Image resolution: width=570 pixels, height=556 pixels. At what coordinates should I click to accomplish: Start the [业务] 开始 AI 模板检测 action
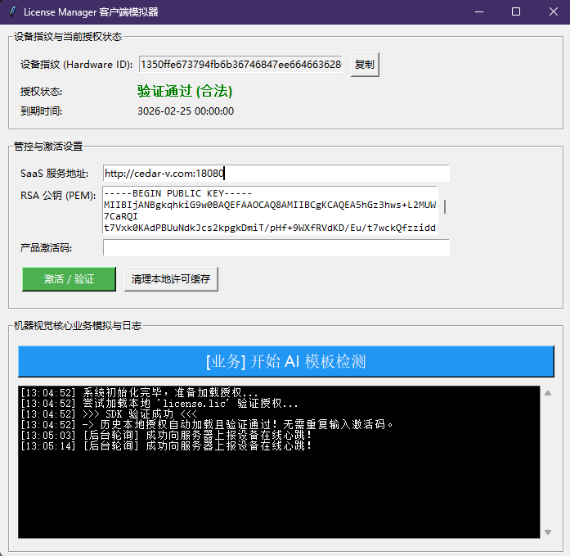coord(285,361)
